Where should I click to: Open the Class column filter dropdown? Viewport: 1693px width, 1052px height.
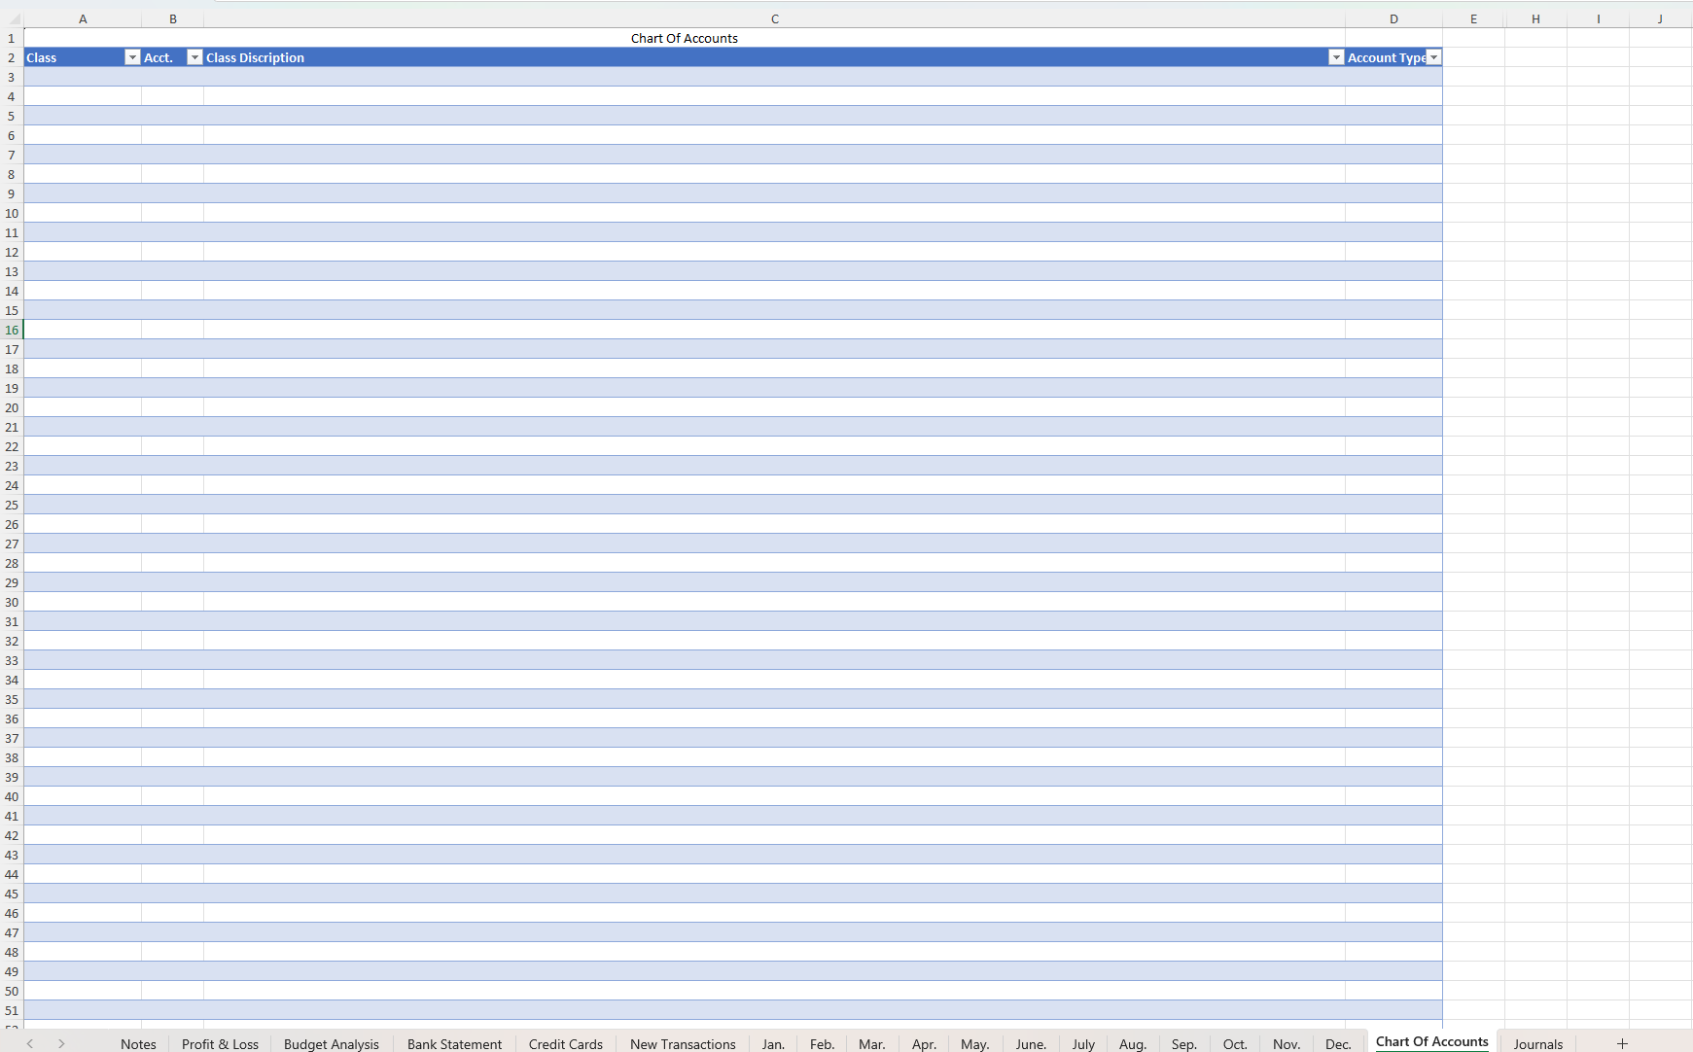point(132,57)
